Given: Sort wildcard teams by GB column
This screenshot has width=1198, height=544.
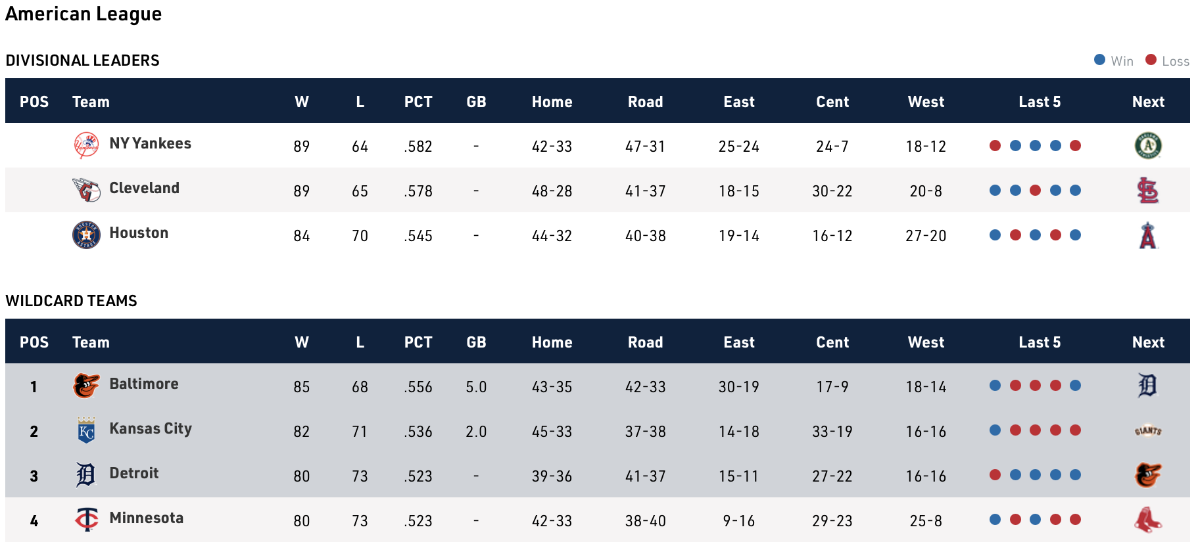Looking at the screenshot, I should coord(476,342).
